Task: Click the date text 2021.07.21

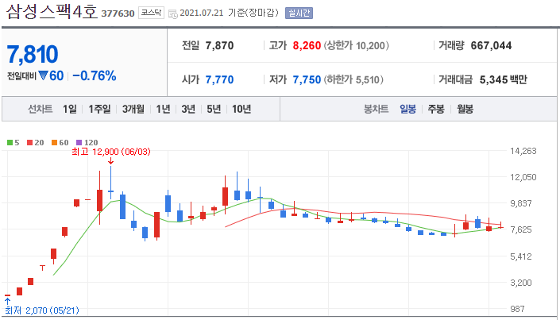Action: coord(202,13)
